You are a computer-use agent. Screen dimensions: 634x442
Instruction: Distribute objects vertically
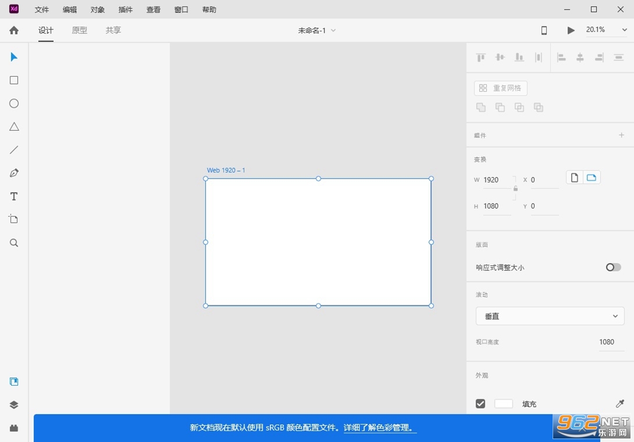tap(619, 58)
